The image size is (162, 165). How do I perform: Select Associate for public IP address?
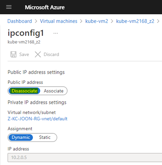coord(54,91)
